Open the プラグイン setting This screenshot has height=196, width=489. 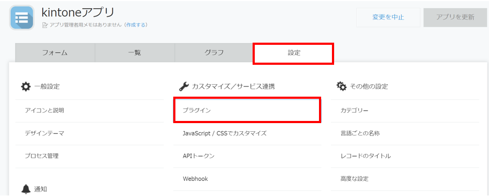point(247,110)
